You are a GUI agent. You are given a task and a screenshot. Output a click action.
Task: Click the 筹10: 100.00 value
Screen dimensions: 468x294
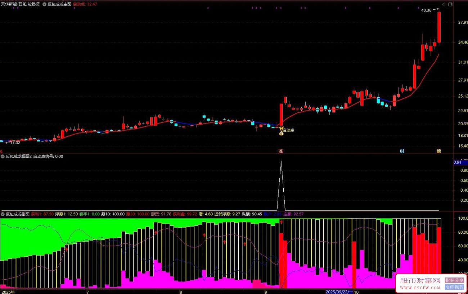113,214
